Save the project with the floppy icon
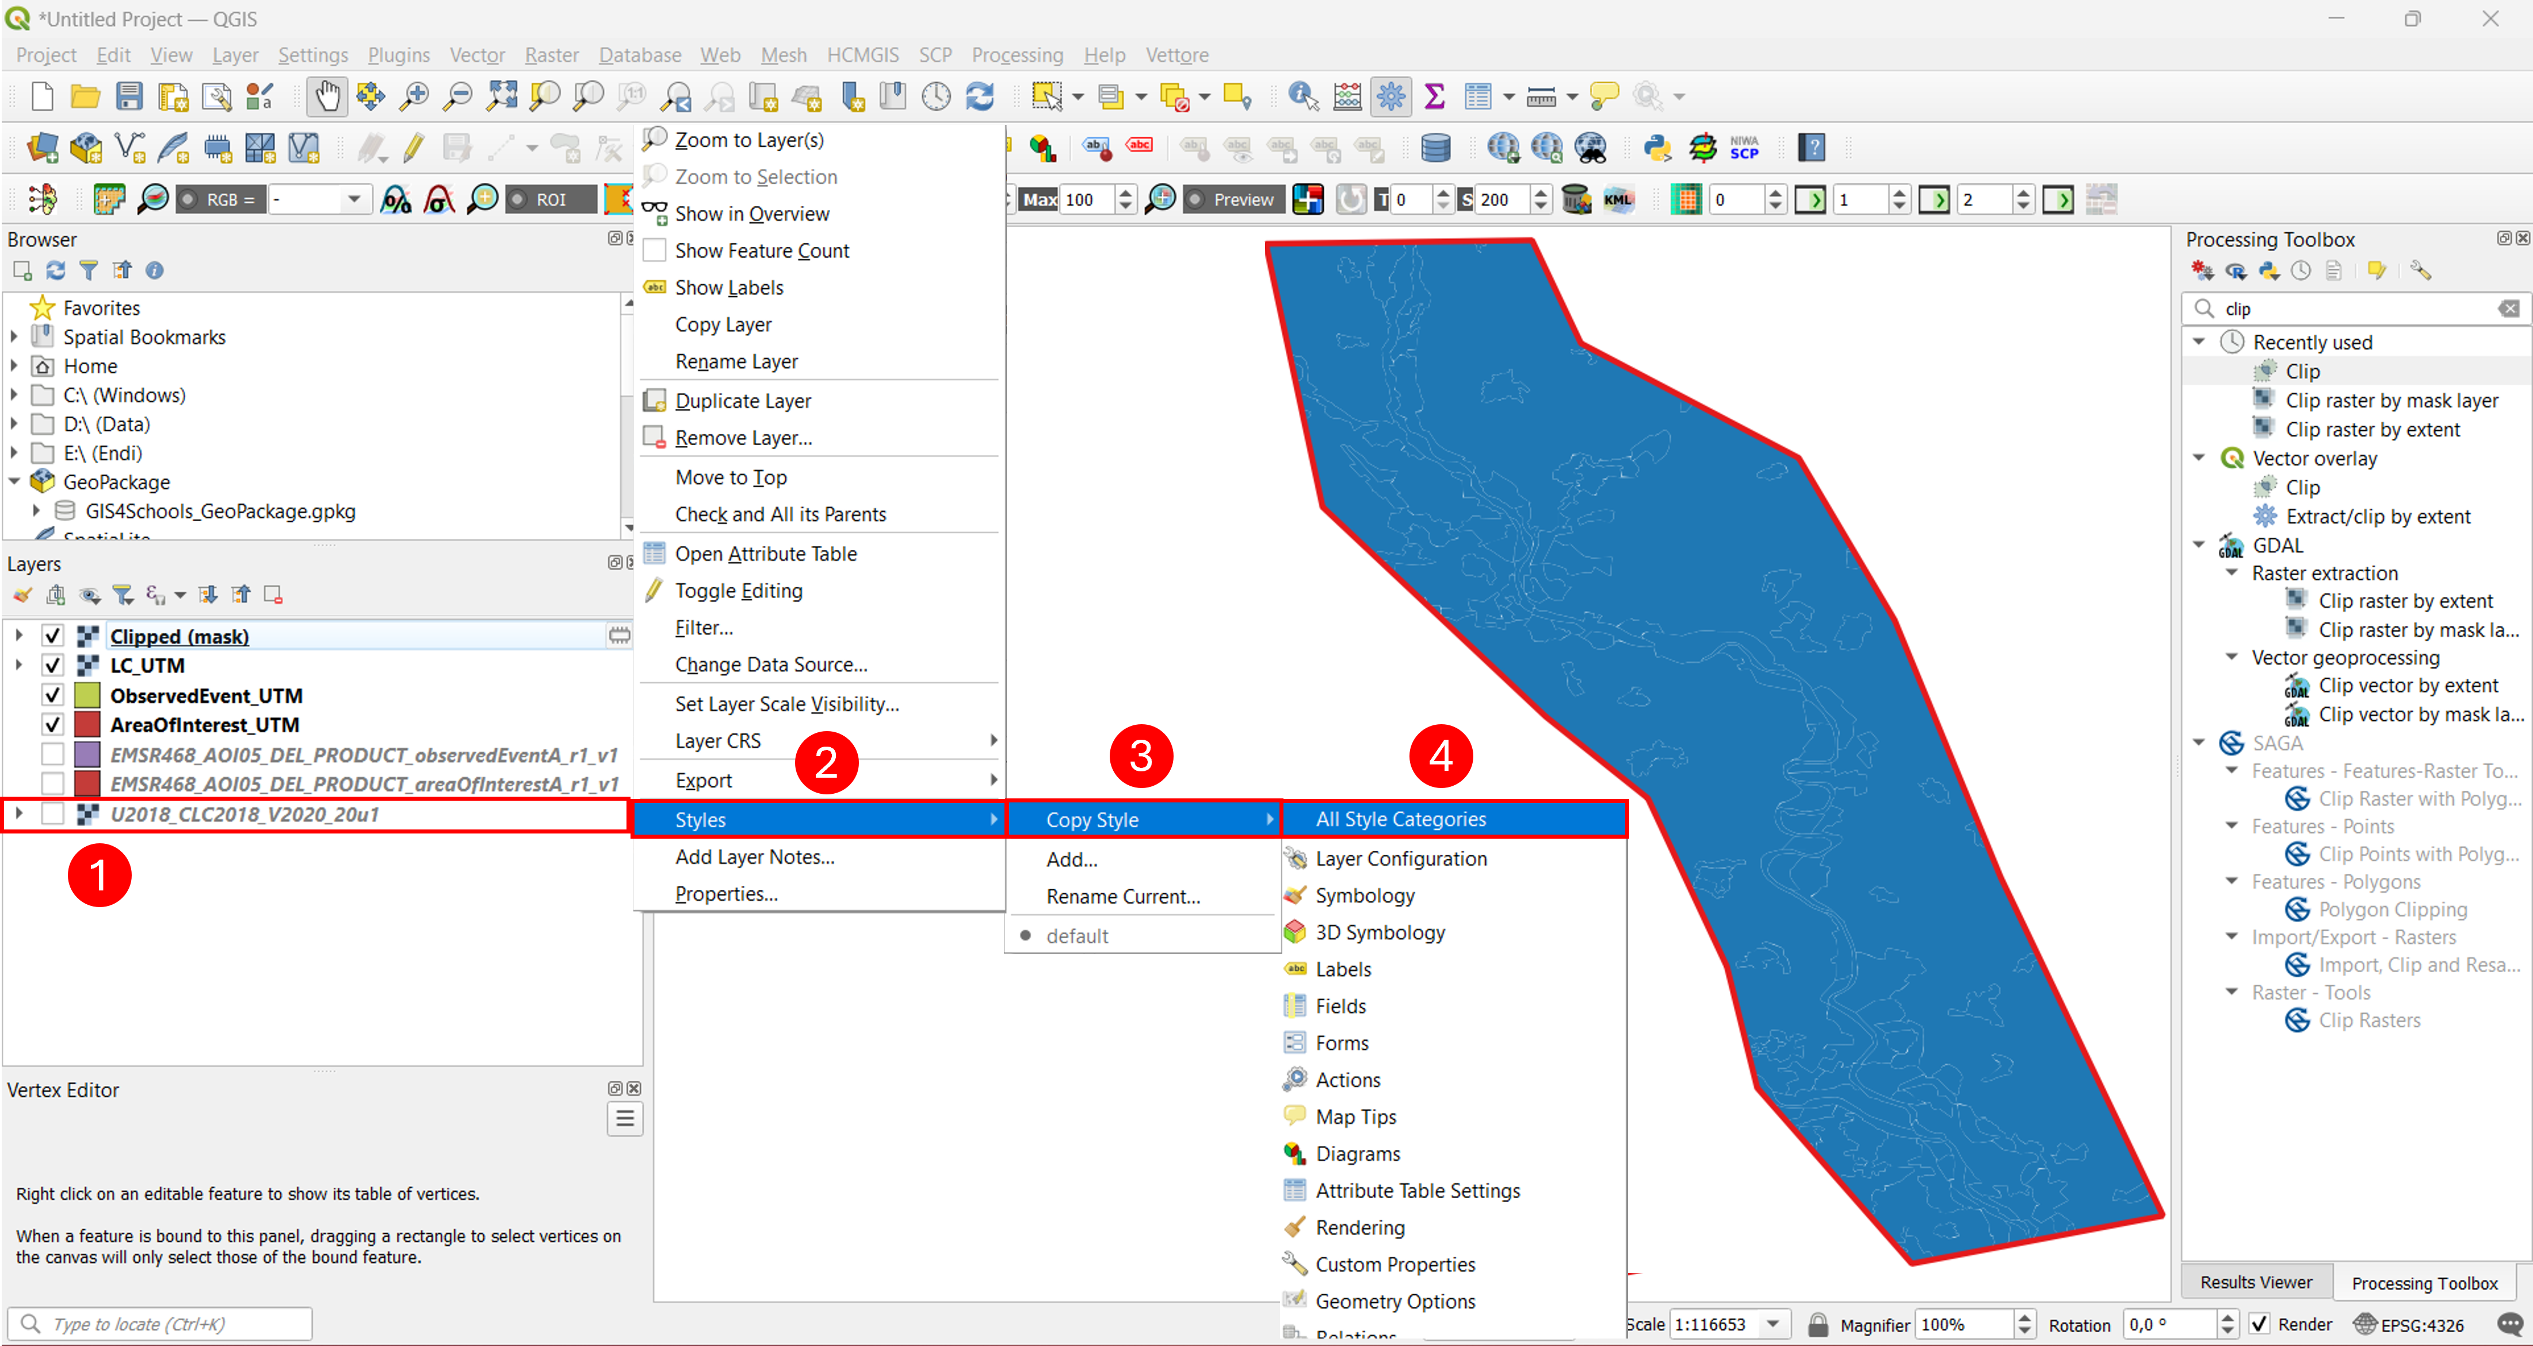Screen dimensions: 2533x1346 click(x=129, y=97)
